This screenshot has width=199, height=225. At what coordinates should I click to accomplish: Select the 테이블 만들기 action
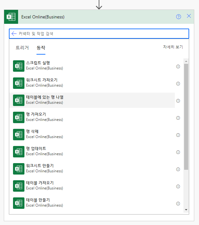coord(92,203)
